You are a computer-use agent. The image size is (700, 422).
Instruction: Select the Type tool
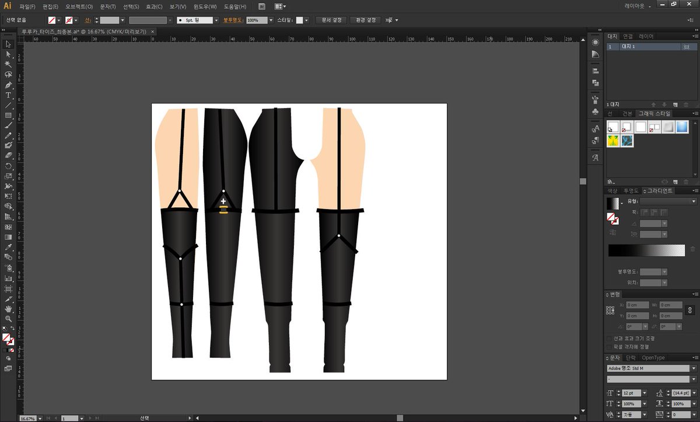(8, 95)
